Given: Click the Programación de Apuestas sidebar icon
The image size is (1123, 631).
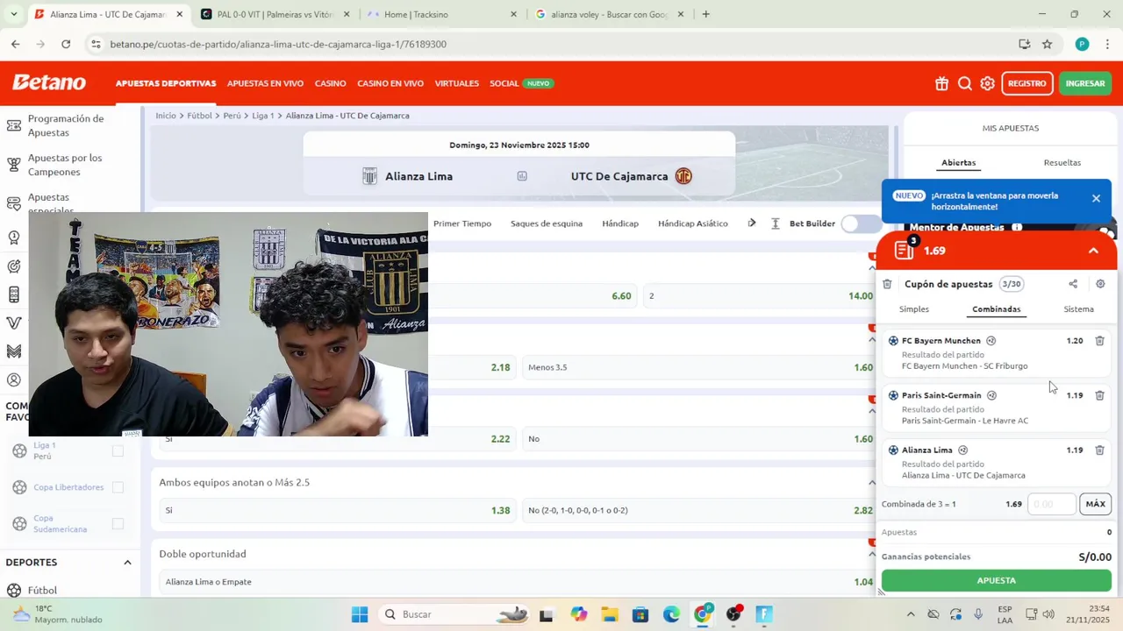Looking at the screenshot, I should click(x=14, y=125).
